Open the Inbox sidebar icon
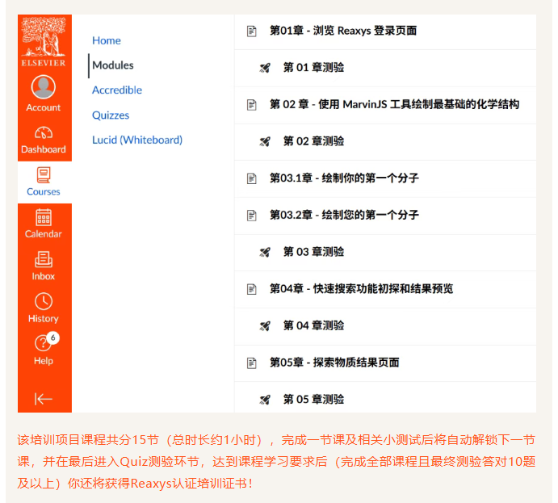Screen dimensions: 558x503 [x=44, y=266]
